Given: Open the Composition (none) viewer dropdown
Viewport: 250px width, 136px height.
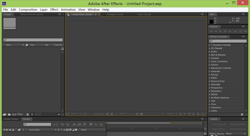Looking at the screenshot, I should tap(96, 15).
